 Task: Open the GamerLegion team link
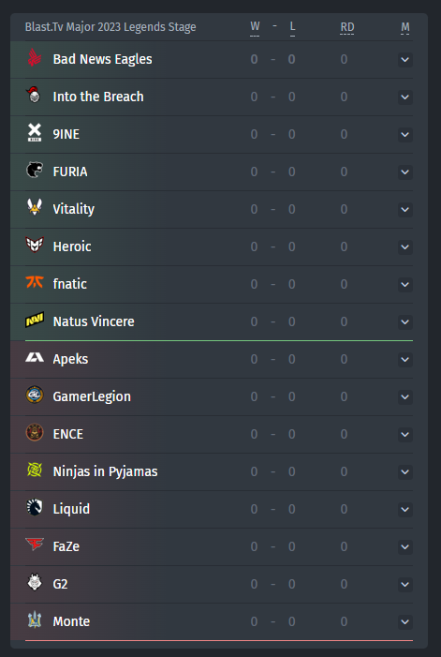(x=92, y=396)
